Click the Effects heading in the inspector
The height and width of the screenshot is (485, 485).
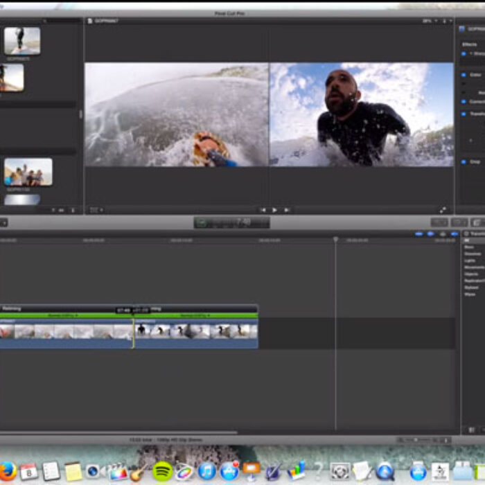[x=469, y=44]
